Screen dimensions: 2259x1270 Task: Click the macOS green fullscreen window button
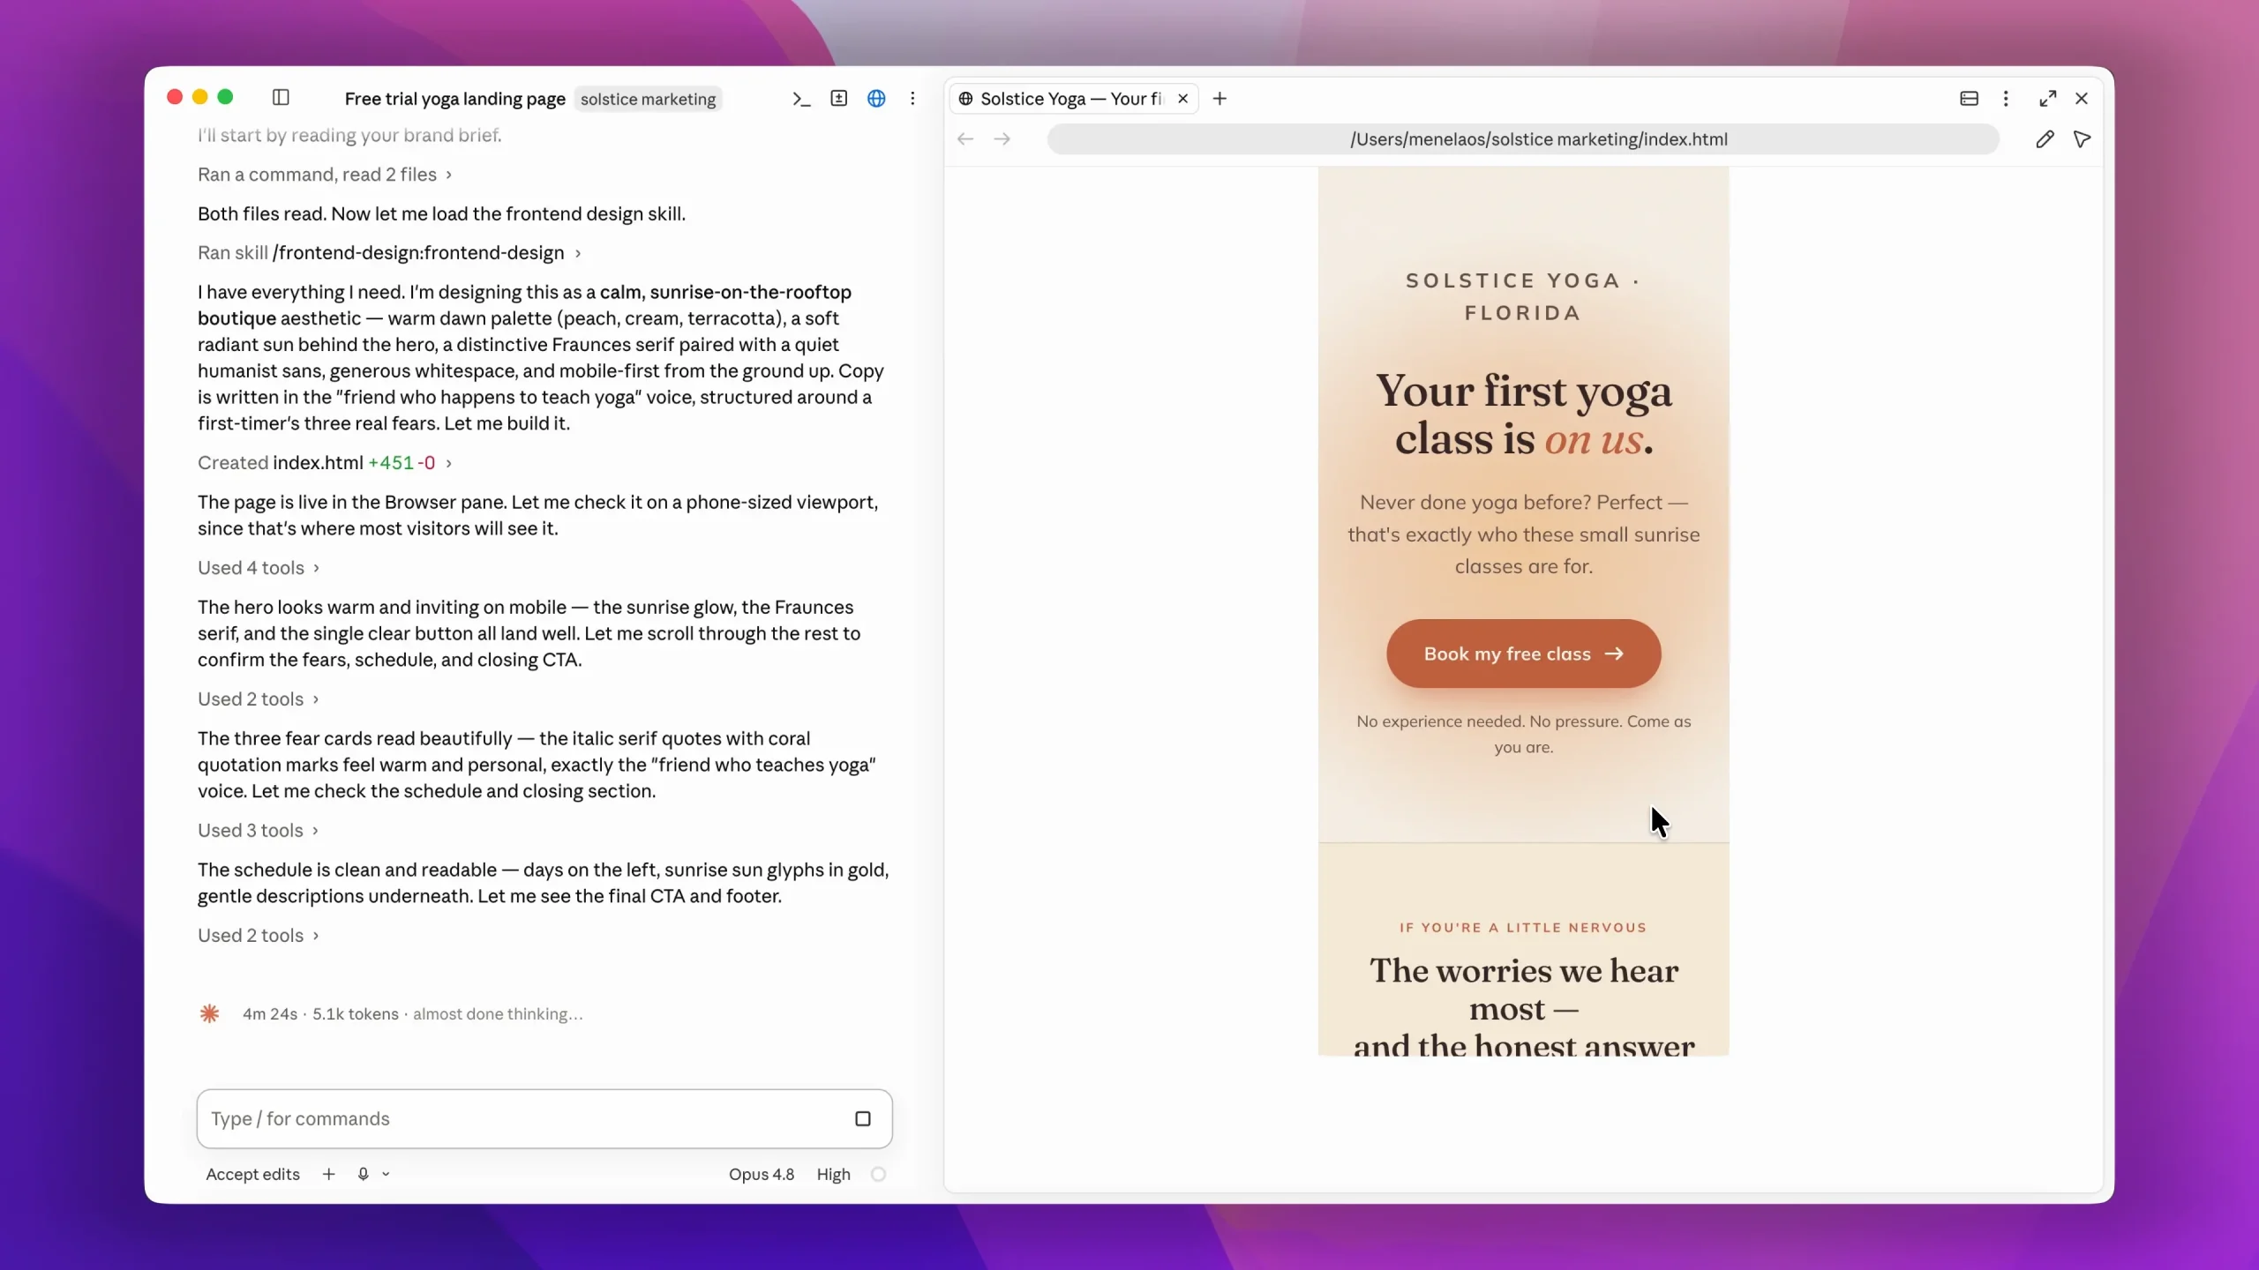[225, 97]
